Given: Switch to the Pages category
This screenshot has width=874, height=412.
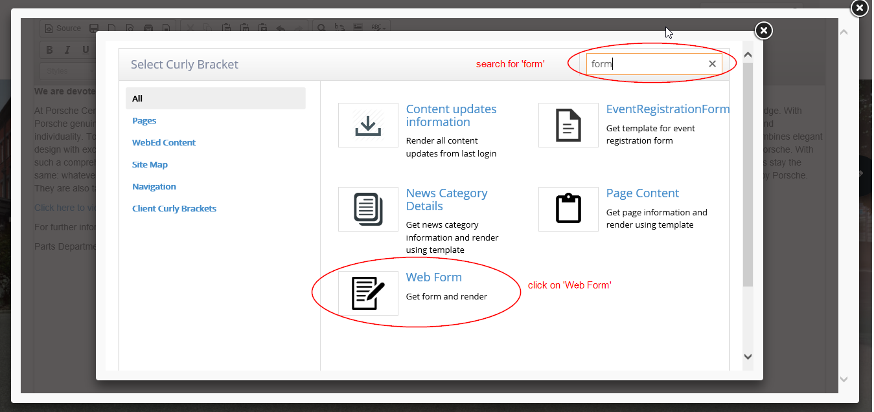Looking at the screenshot, I should pos(144,120).
